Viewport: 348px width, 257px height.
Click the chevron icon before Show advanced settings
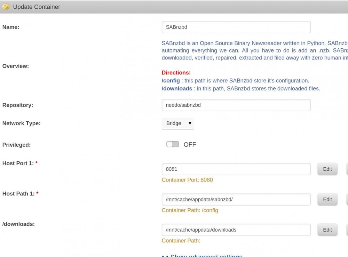tap(165, 256)
